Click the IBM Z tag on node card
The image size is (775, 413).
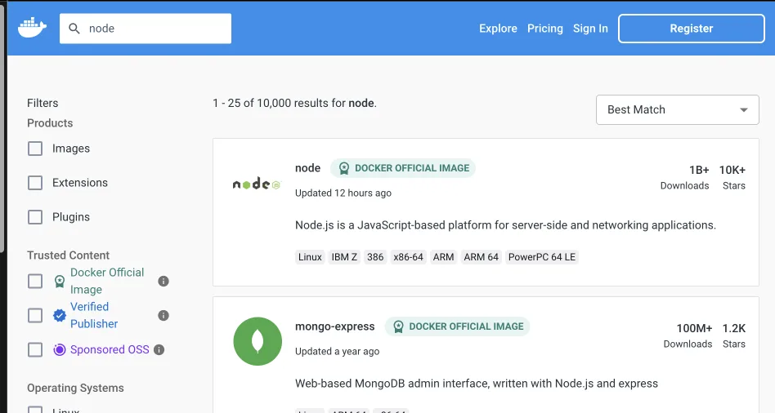click(344, 257)
